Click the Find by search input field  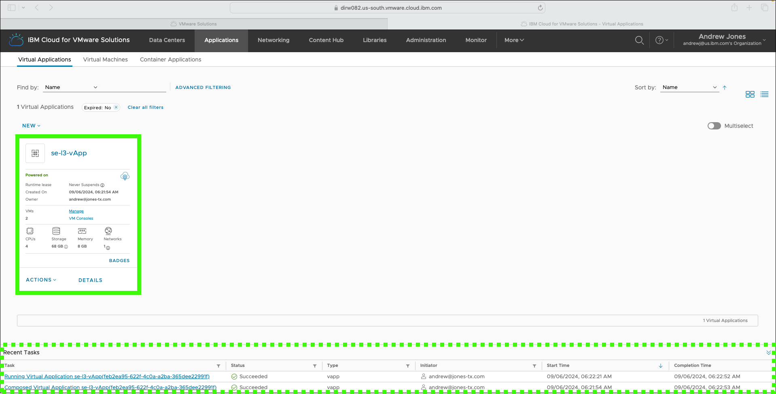[x=133, y=87]
